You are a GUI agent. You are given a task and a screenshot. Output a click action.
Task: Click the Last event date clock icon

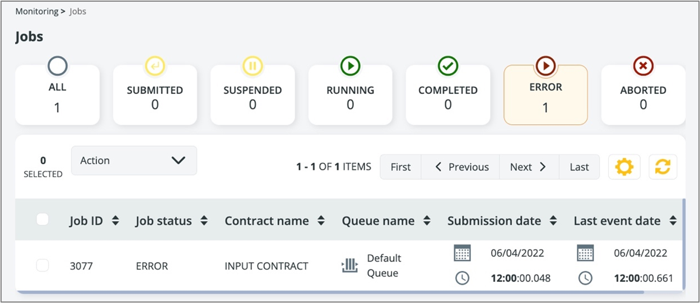[585, 278]
